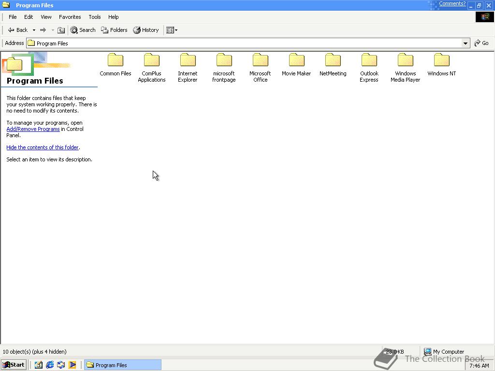The width and height of the screenshot is (495, 371).
Task: Open the Favorites menu
Action: 70,17
